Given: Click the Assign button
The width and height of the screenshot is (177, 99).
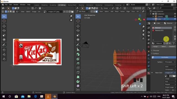Looking at the screenshot, I should pyautogui.click(x=155, y=46).
